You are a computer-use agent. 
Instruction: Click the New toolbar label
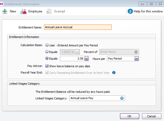tap(13, 11)
